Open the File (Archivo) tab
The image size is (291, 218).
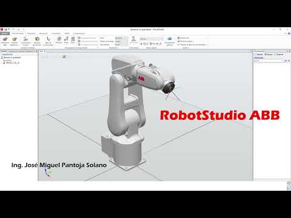(5, 33)
